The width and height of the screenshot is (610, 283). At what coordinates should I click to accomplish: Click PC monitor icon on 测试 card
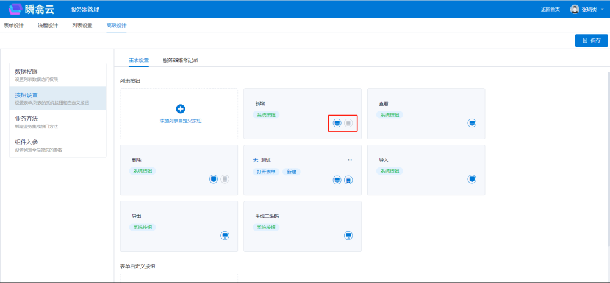click(337, 180)
